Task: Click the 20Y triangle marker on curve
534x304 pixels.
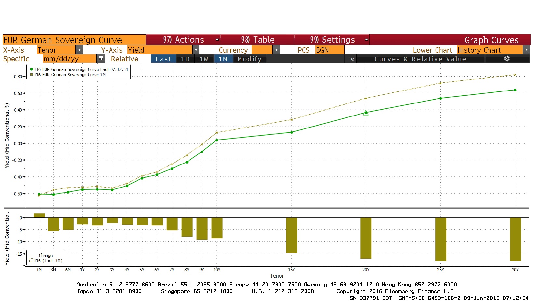Action: pyautogui.click(x=366, y=113)
